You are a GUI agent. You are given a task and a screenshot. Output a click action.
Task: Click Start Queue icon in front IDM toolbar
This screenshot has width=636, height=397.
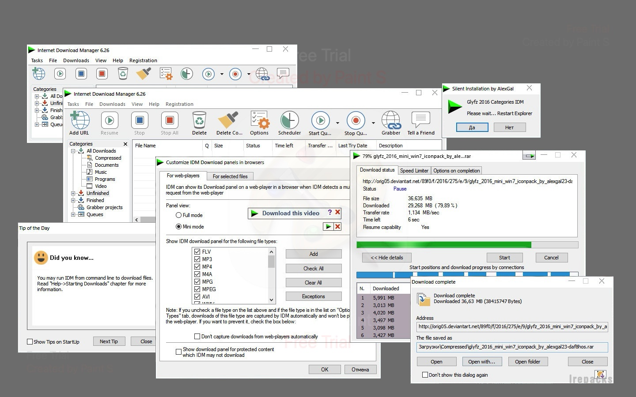pos(321,120)
